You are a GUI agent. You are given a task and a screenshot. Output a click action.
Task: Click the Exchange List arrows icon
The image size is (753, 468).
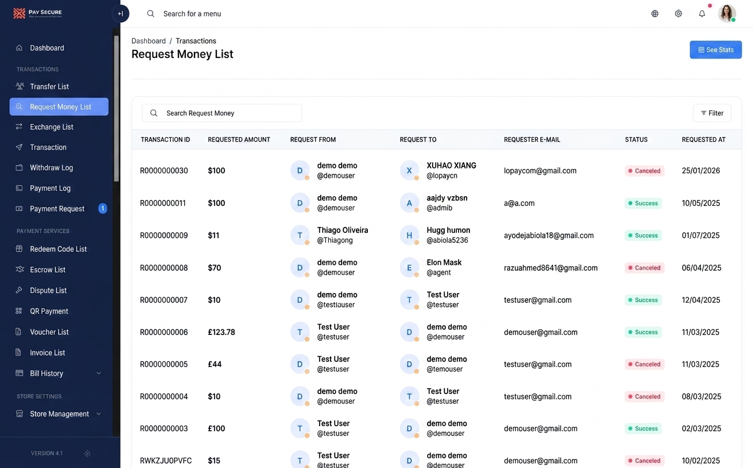20,127
